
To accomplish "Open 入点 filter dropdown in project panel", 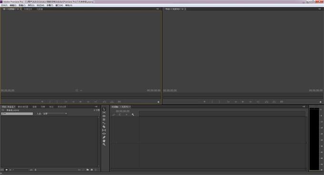I will click(55, 114).
